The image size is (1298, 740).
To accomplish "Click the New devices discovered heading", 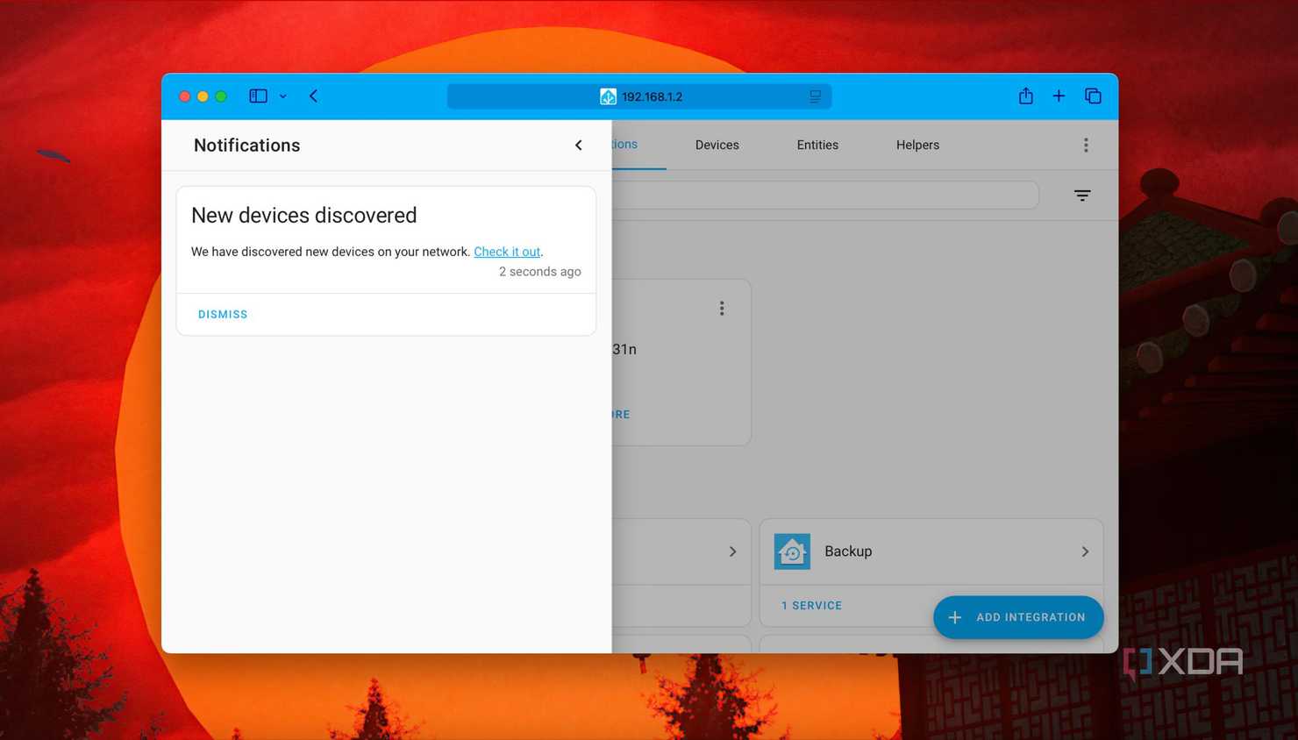I will click(303, 215).
